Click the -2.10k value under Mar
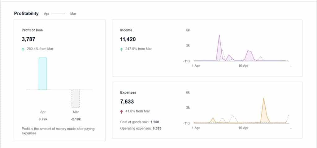The width and height of the screenshot is (317, 148). (x=76, y=119)
